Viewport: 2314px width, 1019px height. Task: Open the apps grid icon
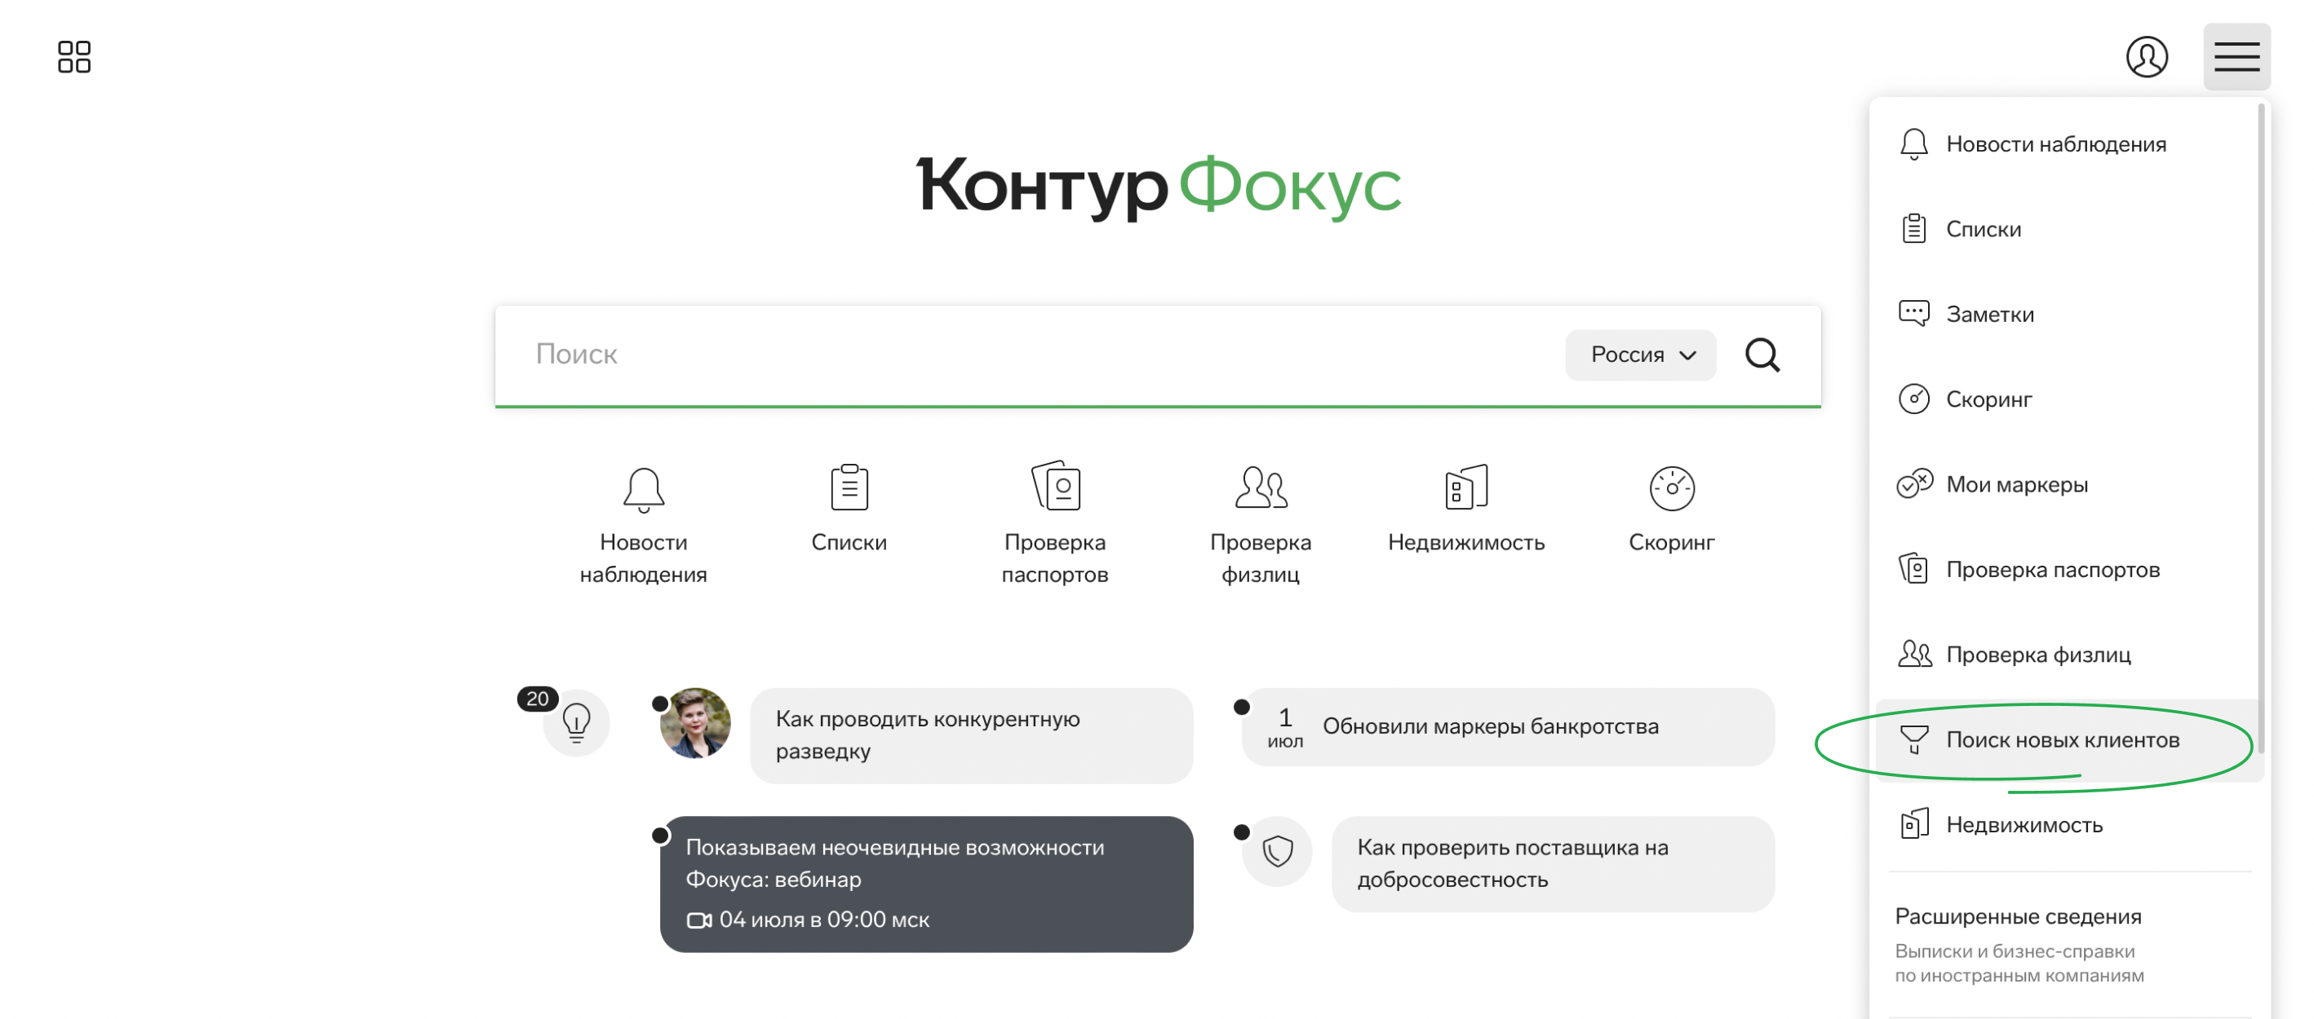pos(73,56)
